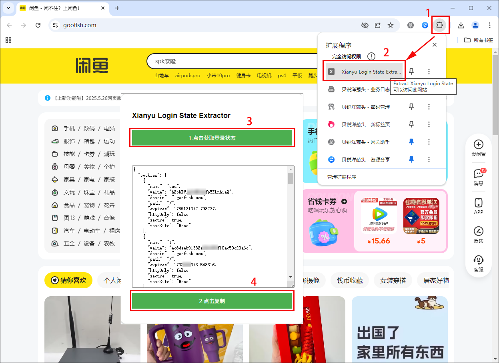
Task: Switch to the 居家好物 tab
Action: point(433,280)
